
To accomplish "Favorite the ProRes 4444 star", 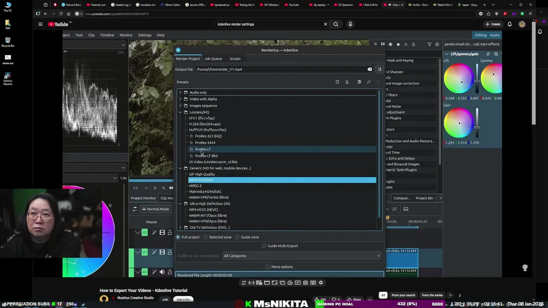I will point(191,142).
